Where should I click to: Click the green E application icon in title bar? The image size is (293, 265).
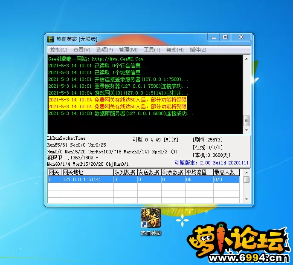tap(50, 39)
